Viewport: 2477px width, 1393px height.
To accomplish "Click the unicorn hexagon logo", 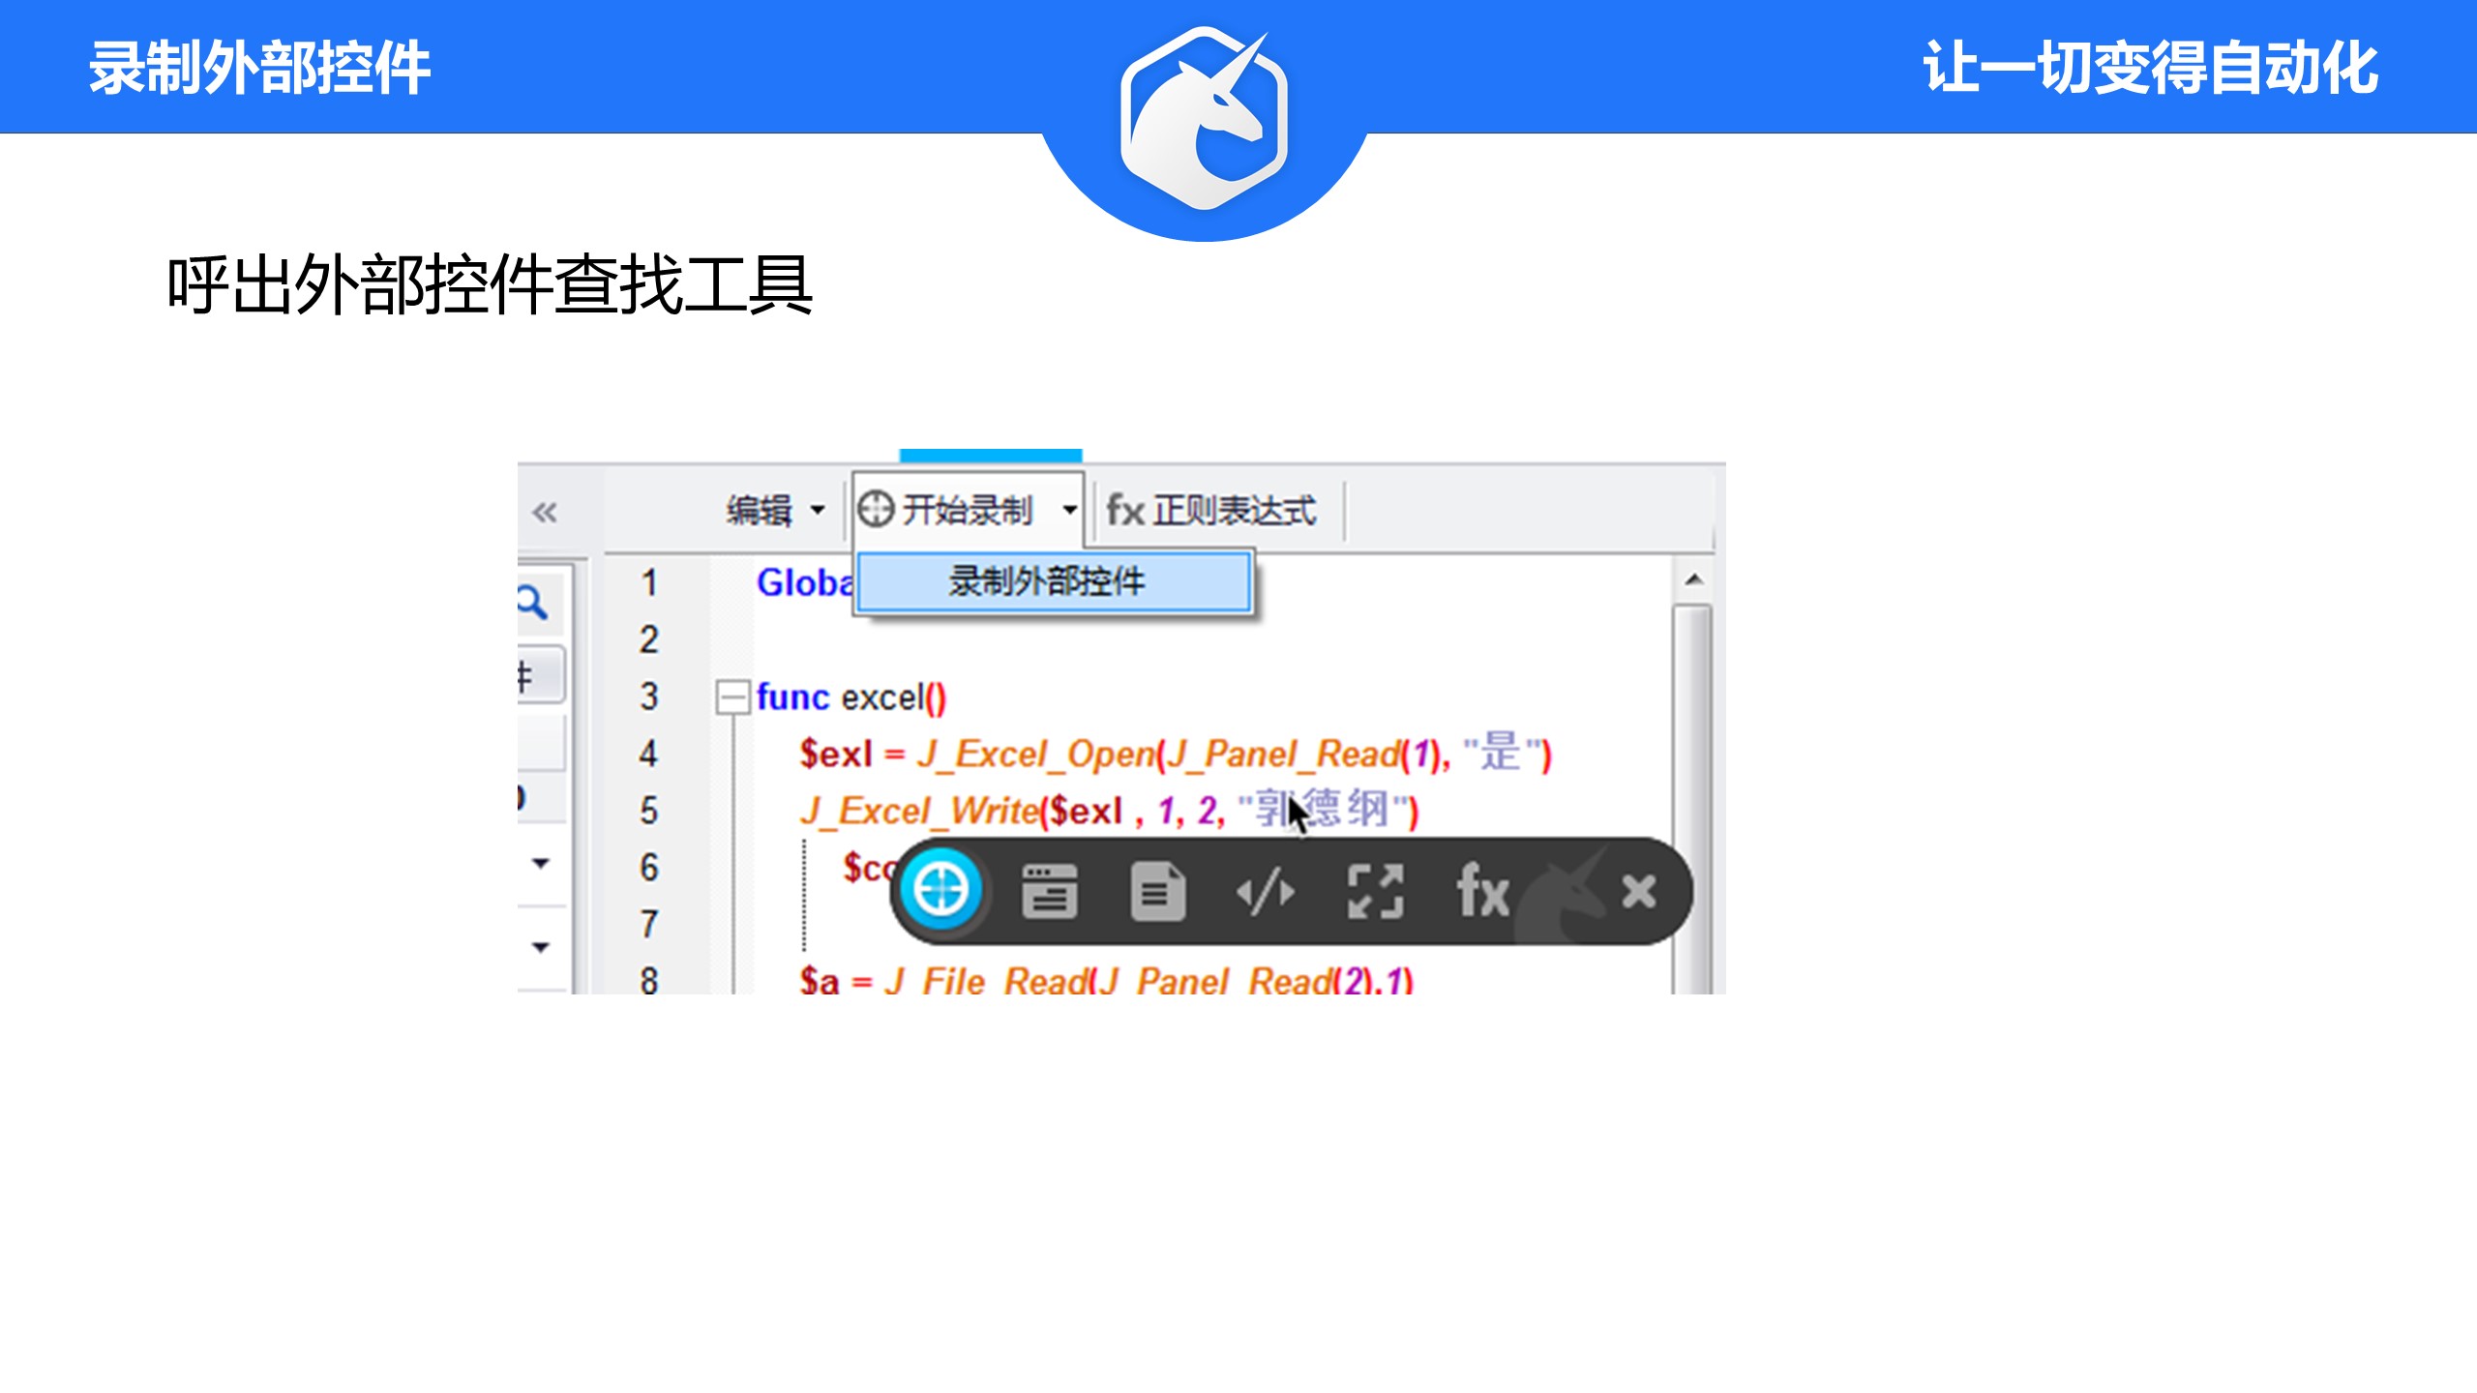I will 1204,118.
